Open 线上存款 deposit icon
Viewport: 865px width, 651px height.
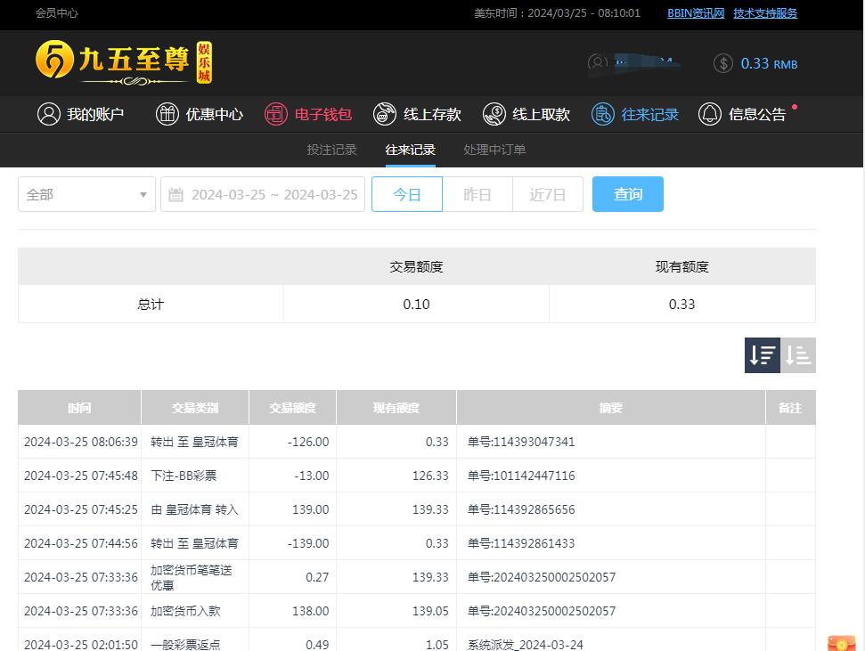[x=385, y=114]
